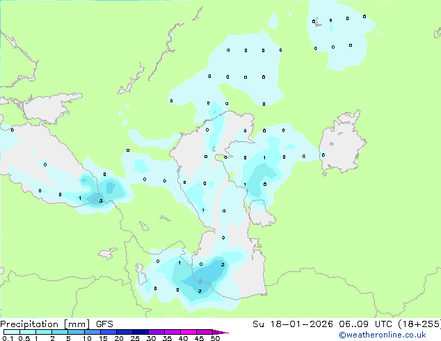Viewport: 441px width, 341px height.
Task: Pick the 40–45 mm magenta legend swatch
Action: [x=189, y=332]
